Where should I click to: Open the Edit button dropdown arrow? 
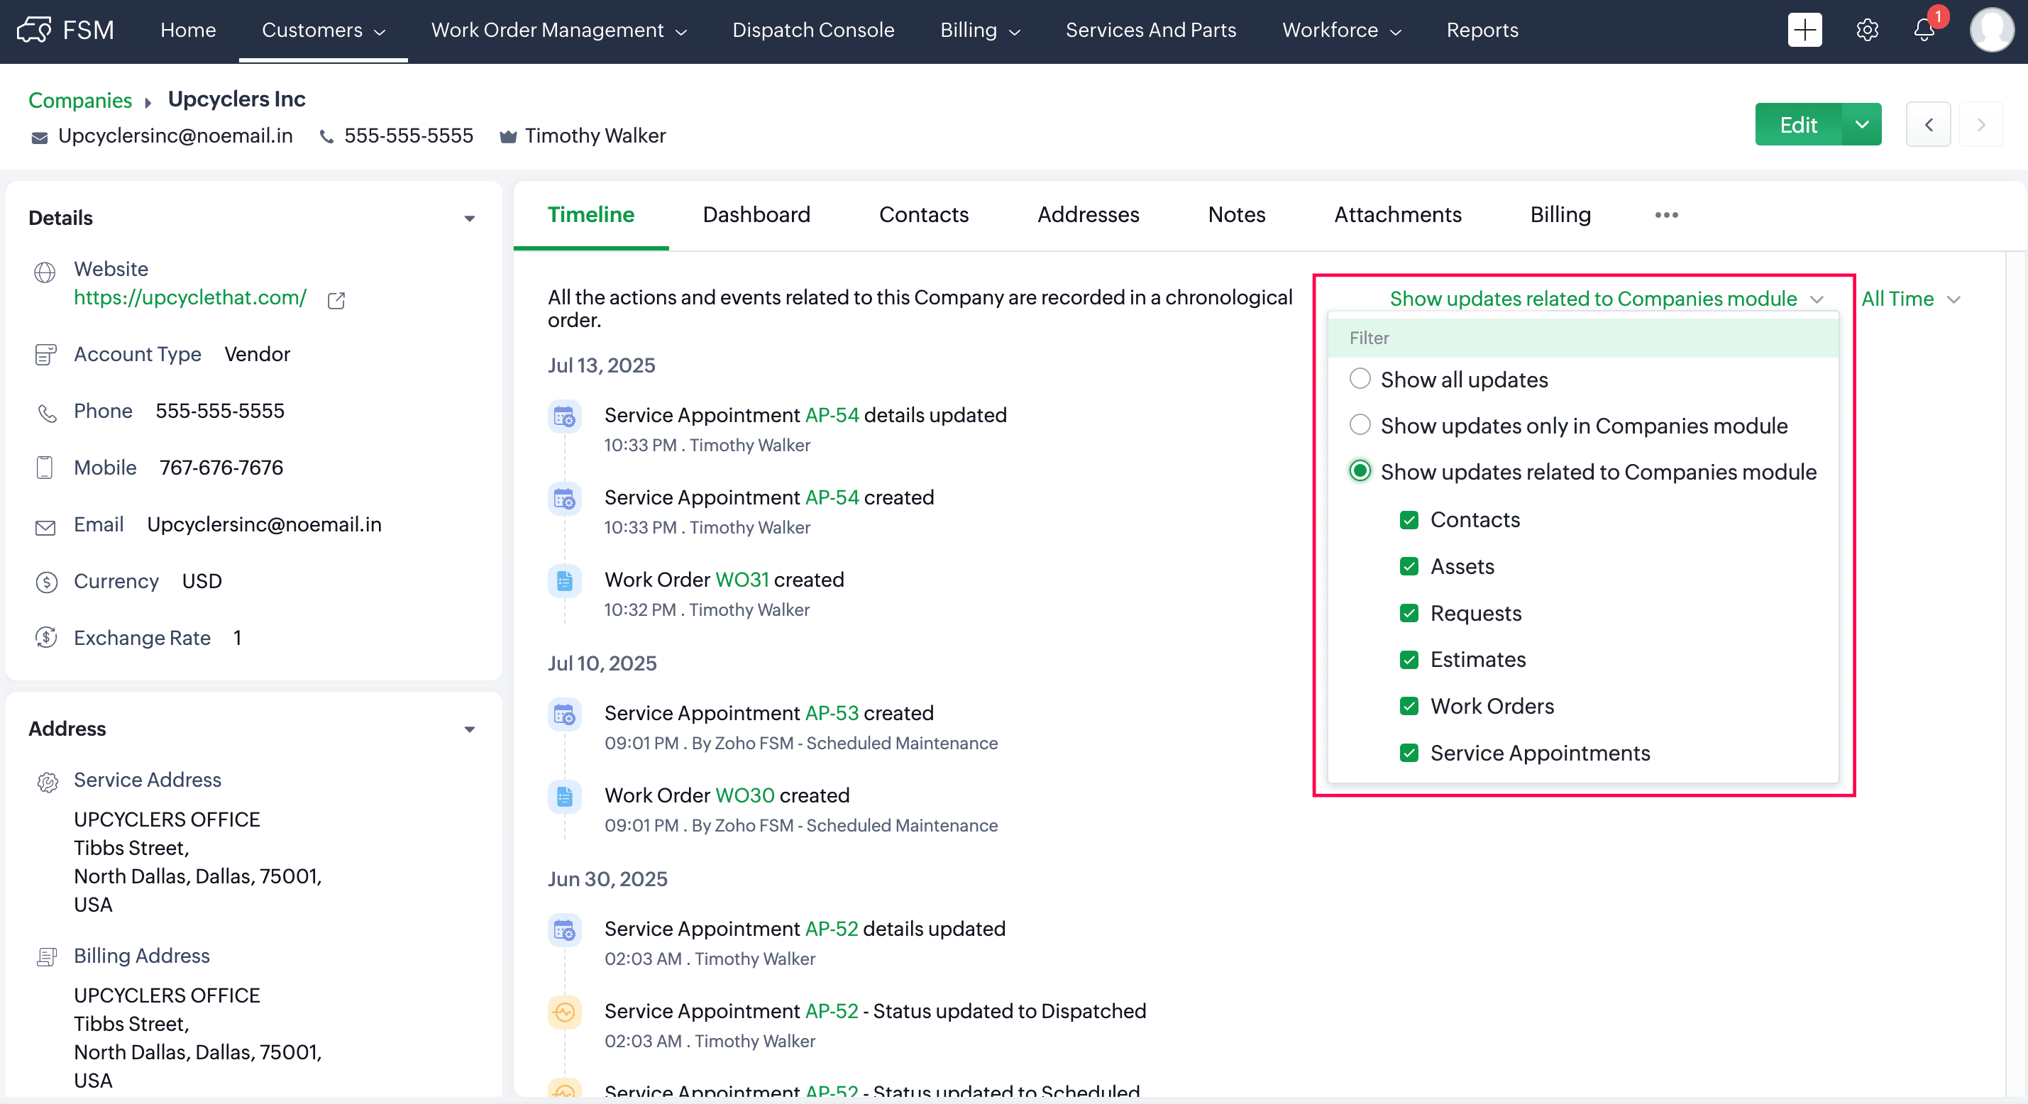click(x=1862, y=124)
